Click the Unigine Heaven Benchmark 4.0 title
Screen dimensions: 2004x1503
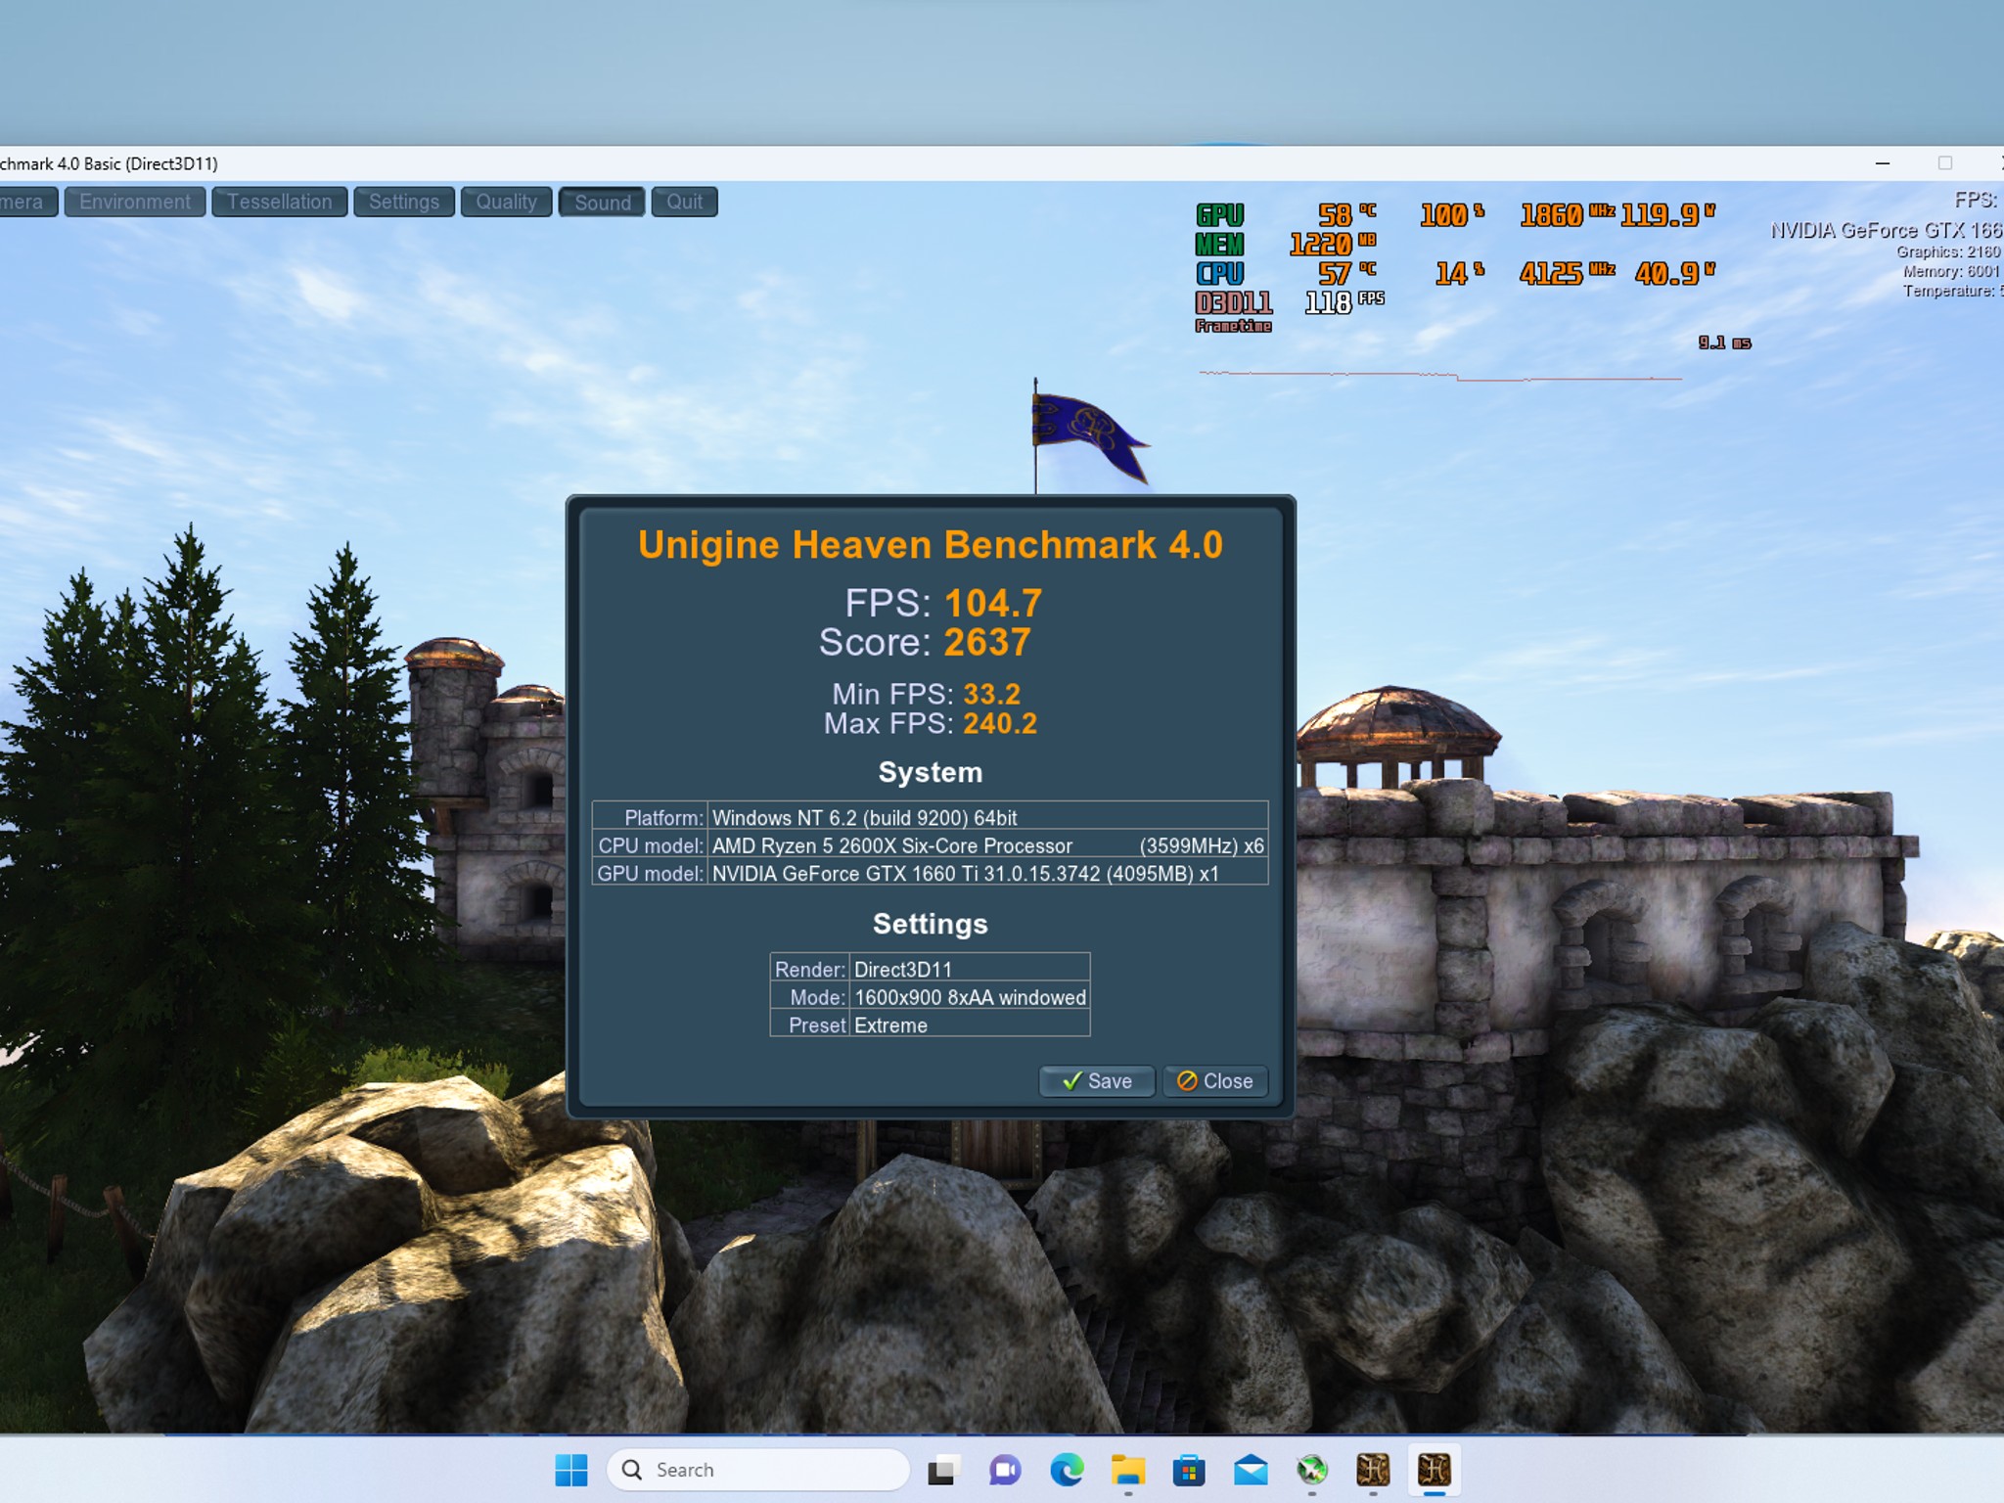tap(931, 545)
